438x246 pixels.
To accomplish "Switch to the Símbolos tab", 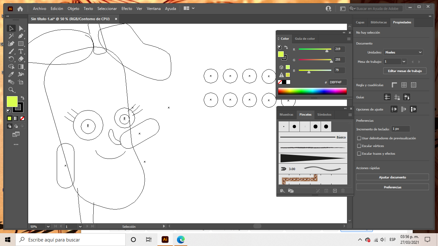I will coord(324,115).
